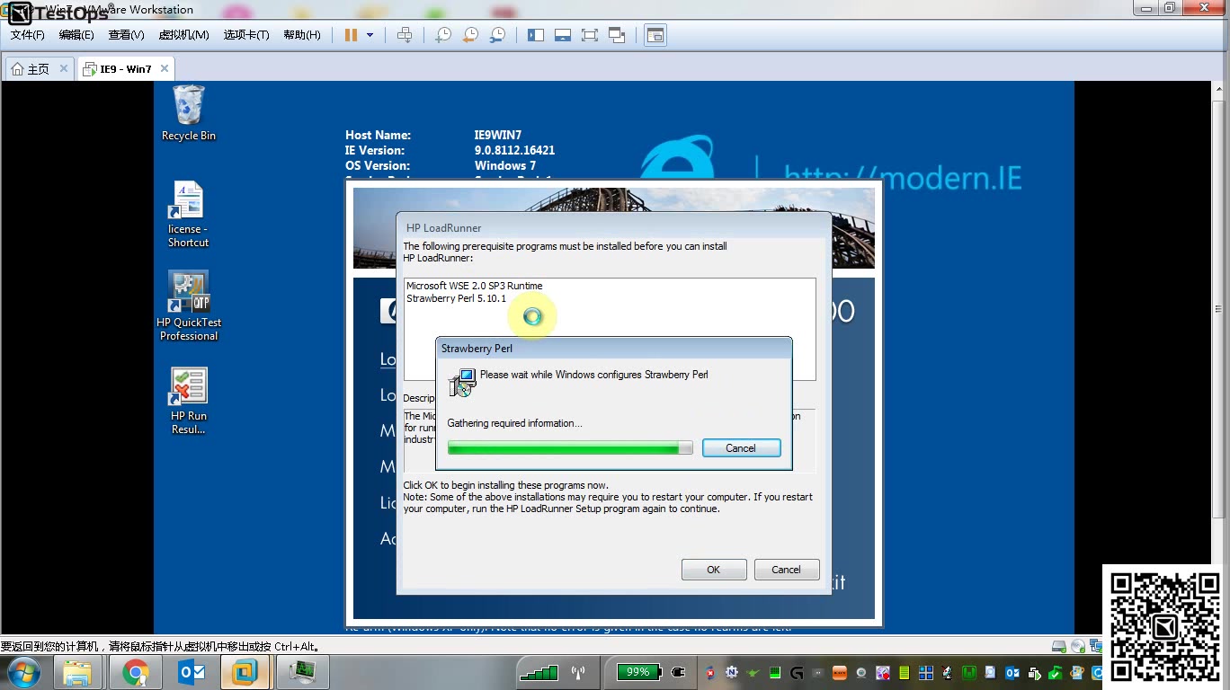Open the Windows Start menu
The height and width of the screenshot is (690, 1230).
[x=24, y=672]
